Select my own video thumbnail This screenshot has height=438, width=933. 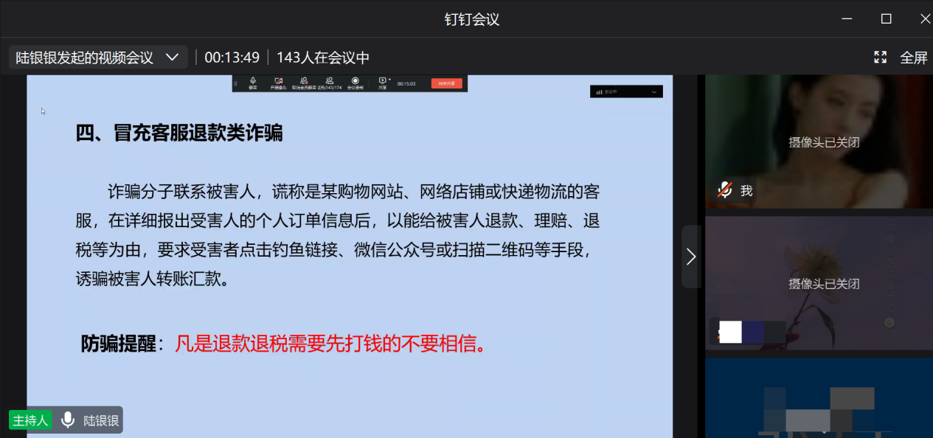point(819,140)
